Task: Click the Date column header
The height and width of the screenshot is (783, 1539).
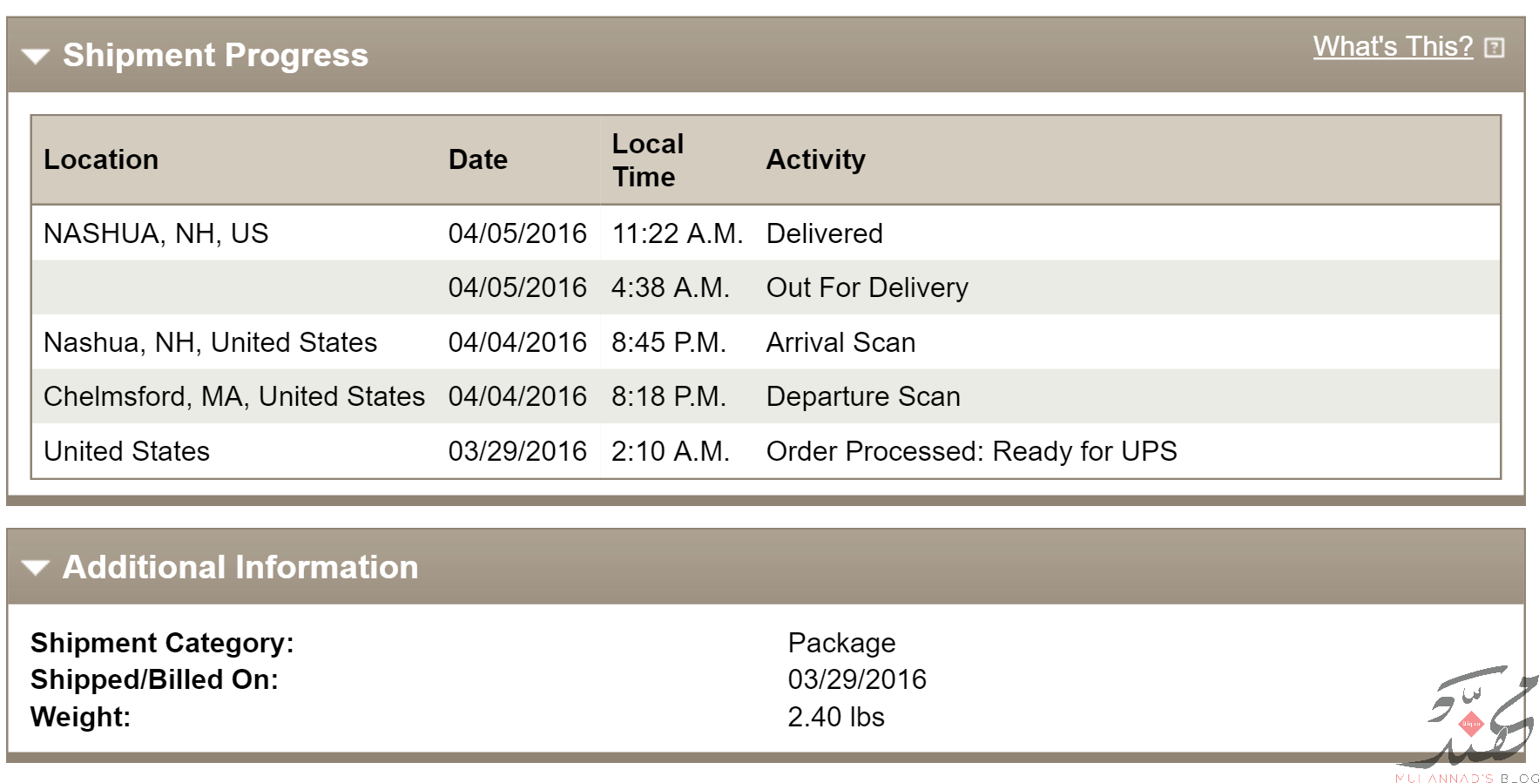Action: click(478, 159)
